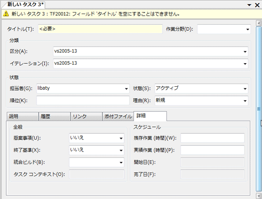Select the 詳細 tab
The height and width of the screenshot is (199, 262).
pyautogui.click(x=150, y=116)
